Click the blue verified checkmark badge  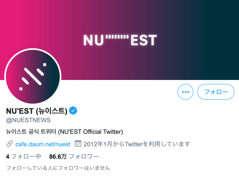point(73,111)
